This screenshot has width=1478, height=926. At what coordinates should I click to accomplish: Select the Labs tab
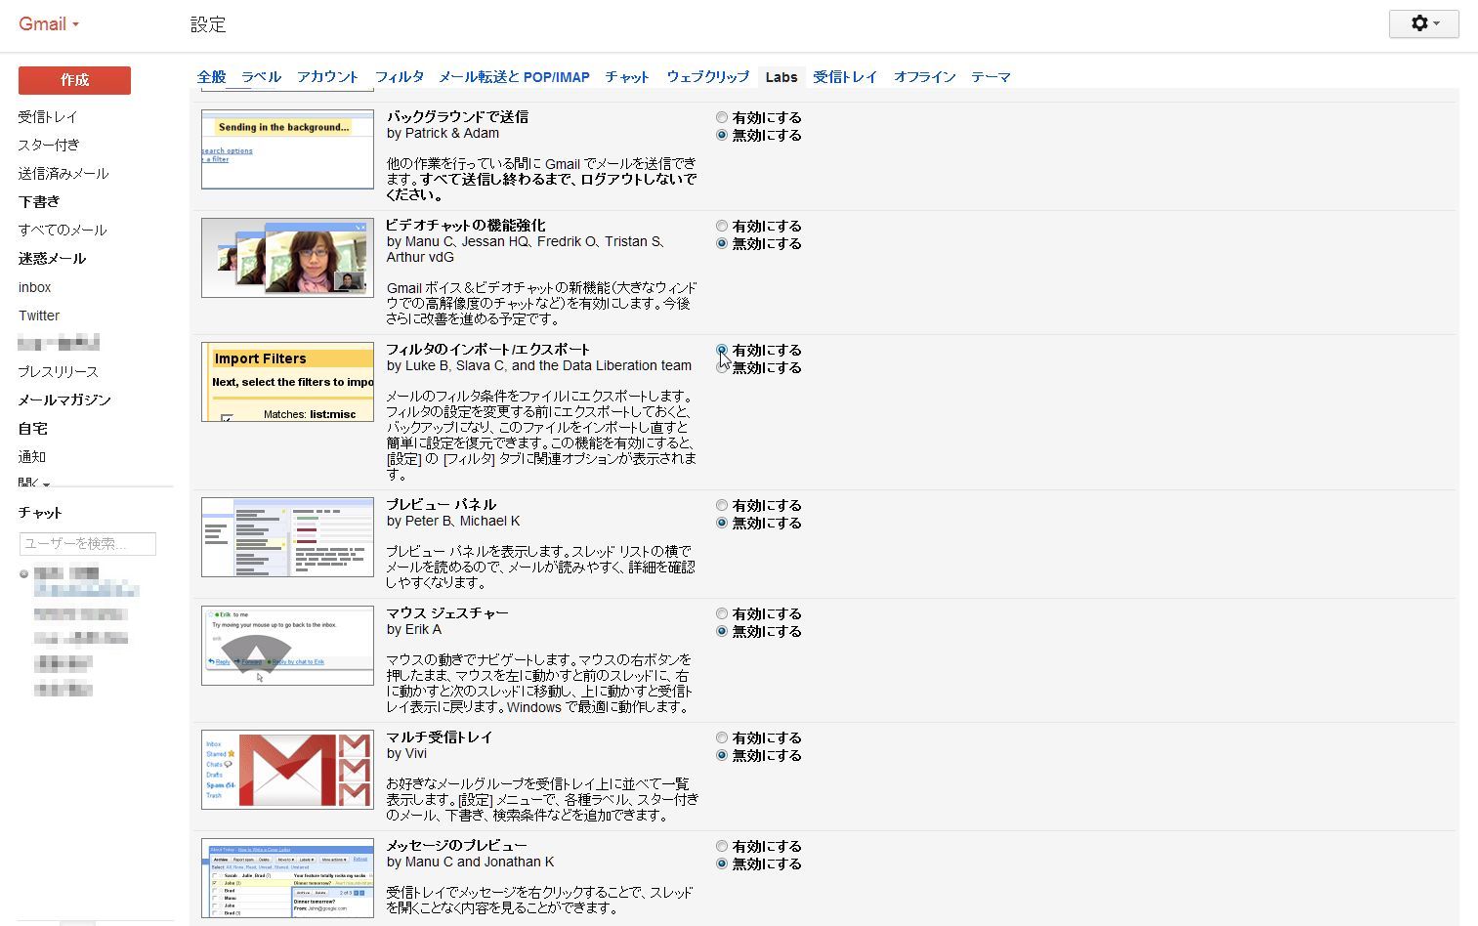[781, 76]
